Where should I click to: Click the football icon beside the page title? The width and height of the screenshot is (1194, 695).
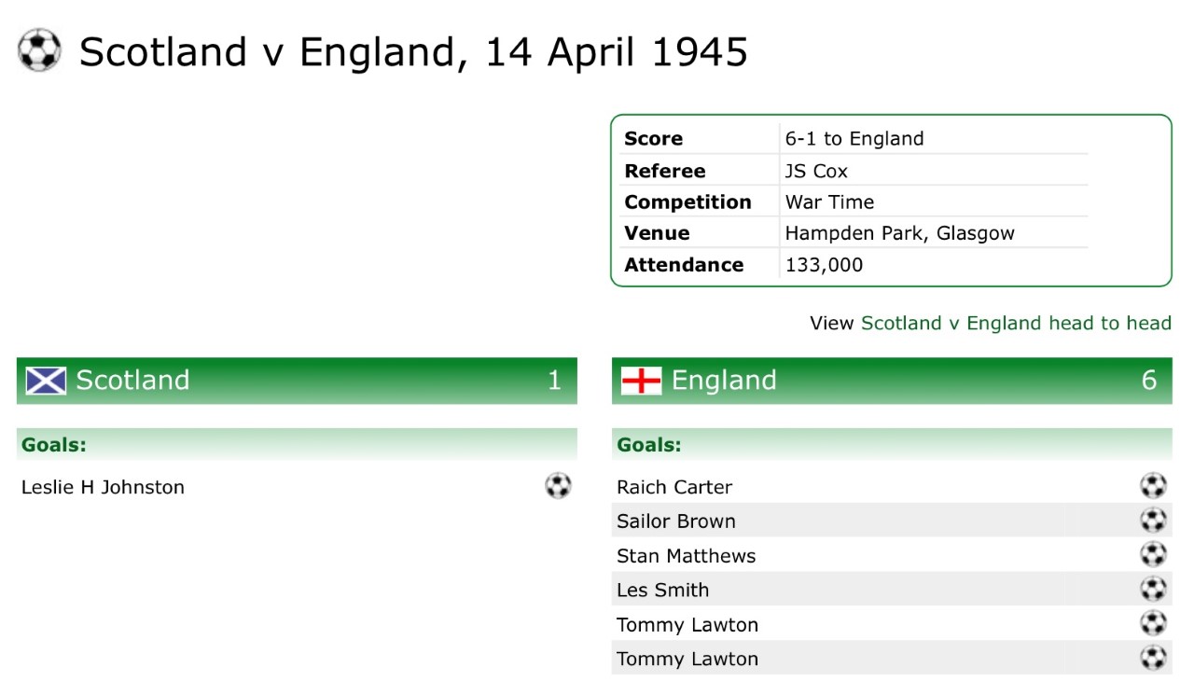pyautogui.click(x=39, y=50)
